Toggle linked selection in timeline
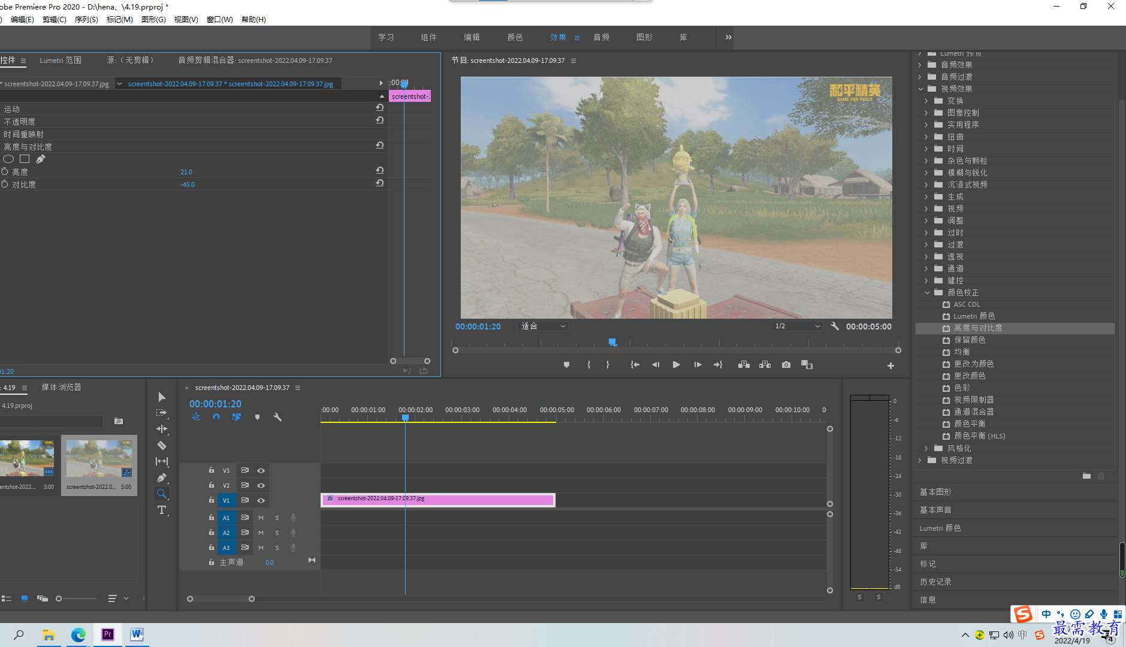1126x647 pixels. click(x=237, y=417)
